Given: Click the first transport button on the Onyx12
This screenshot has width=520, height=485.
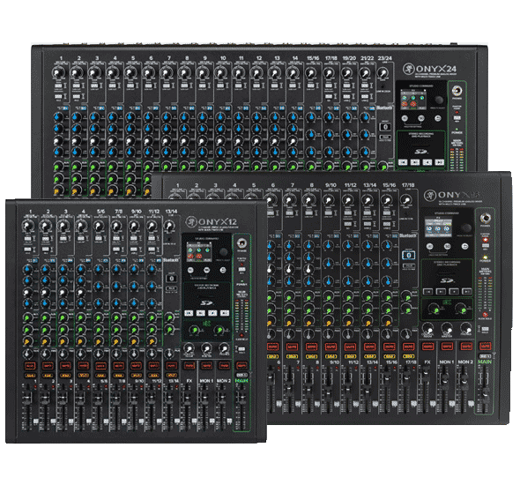Looking at the screenshot, I should pyautogui.click(x=189, y=313).
